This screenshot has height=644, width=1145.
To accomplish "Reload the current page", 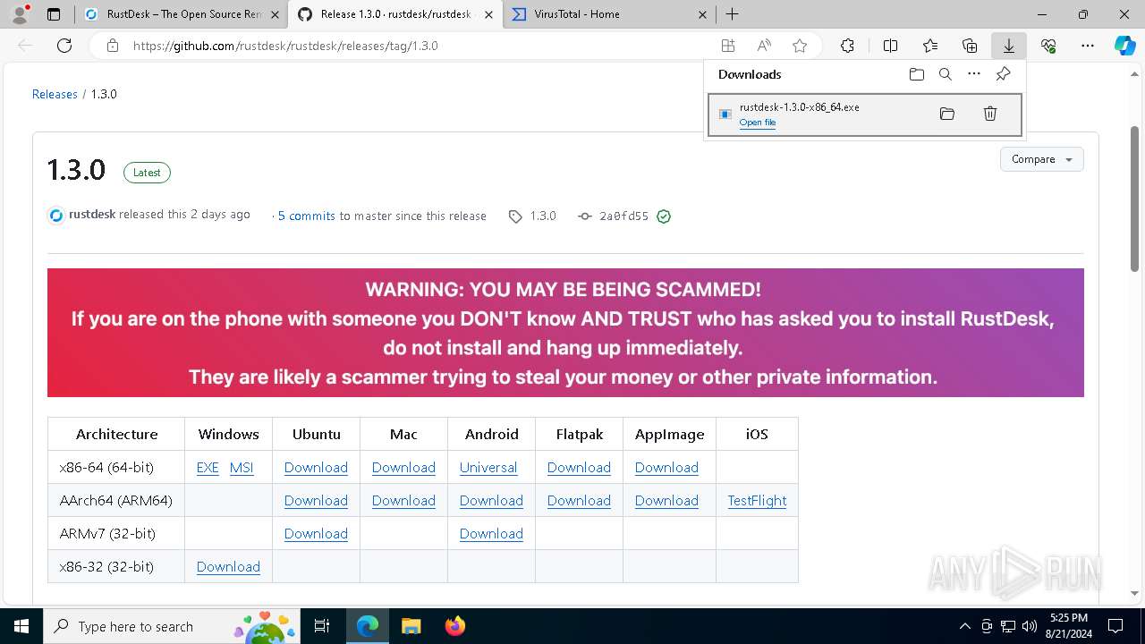I will pos(64,46).
